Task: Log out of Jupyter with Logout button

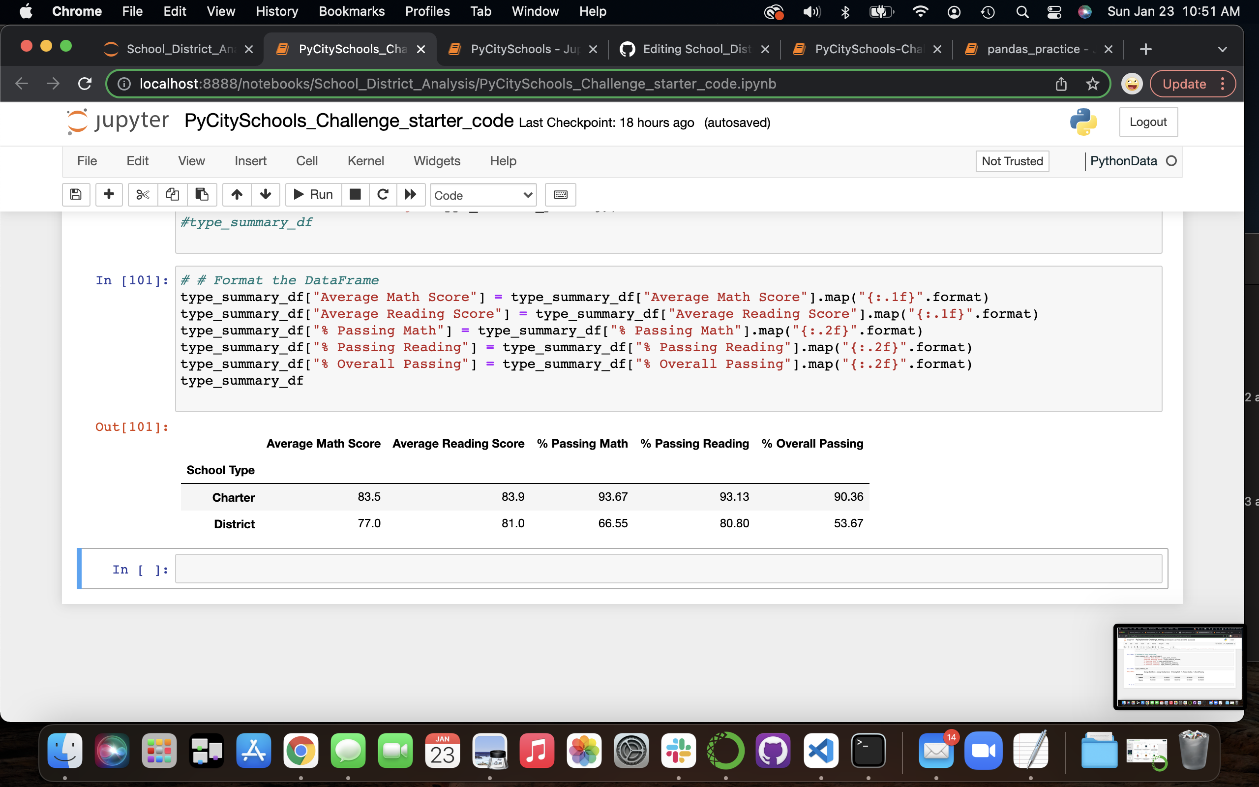Action: tap(1148, 122)
